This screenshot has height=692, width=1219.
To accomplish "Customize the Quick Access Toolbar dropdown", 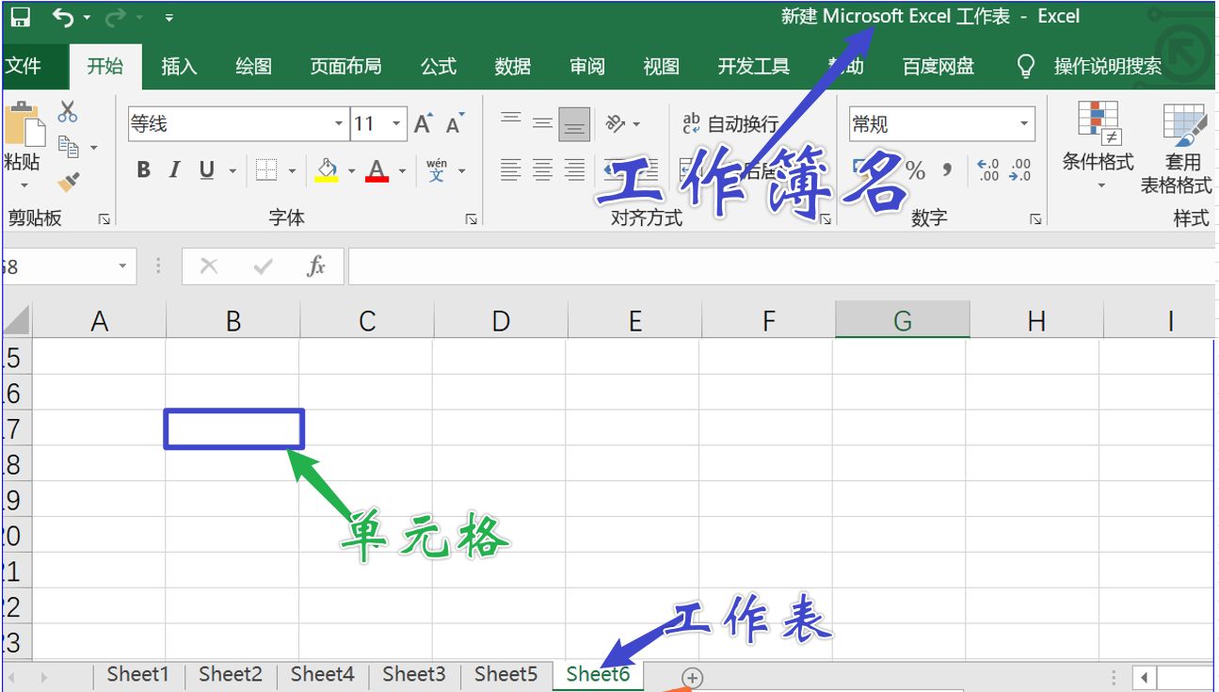I will tap(168, 18).
